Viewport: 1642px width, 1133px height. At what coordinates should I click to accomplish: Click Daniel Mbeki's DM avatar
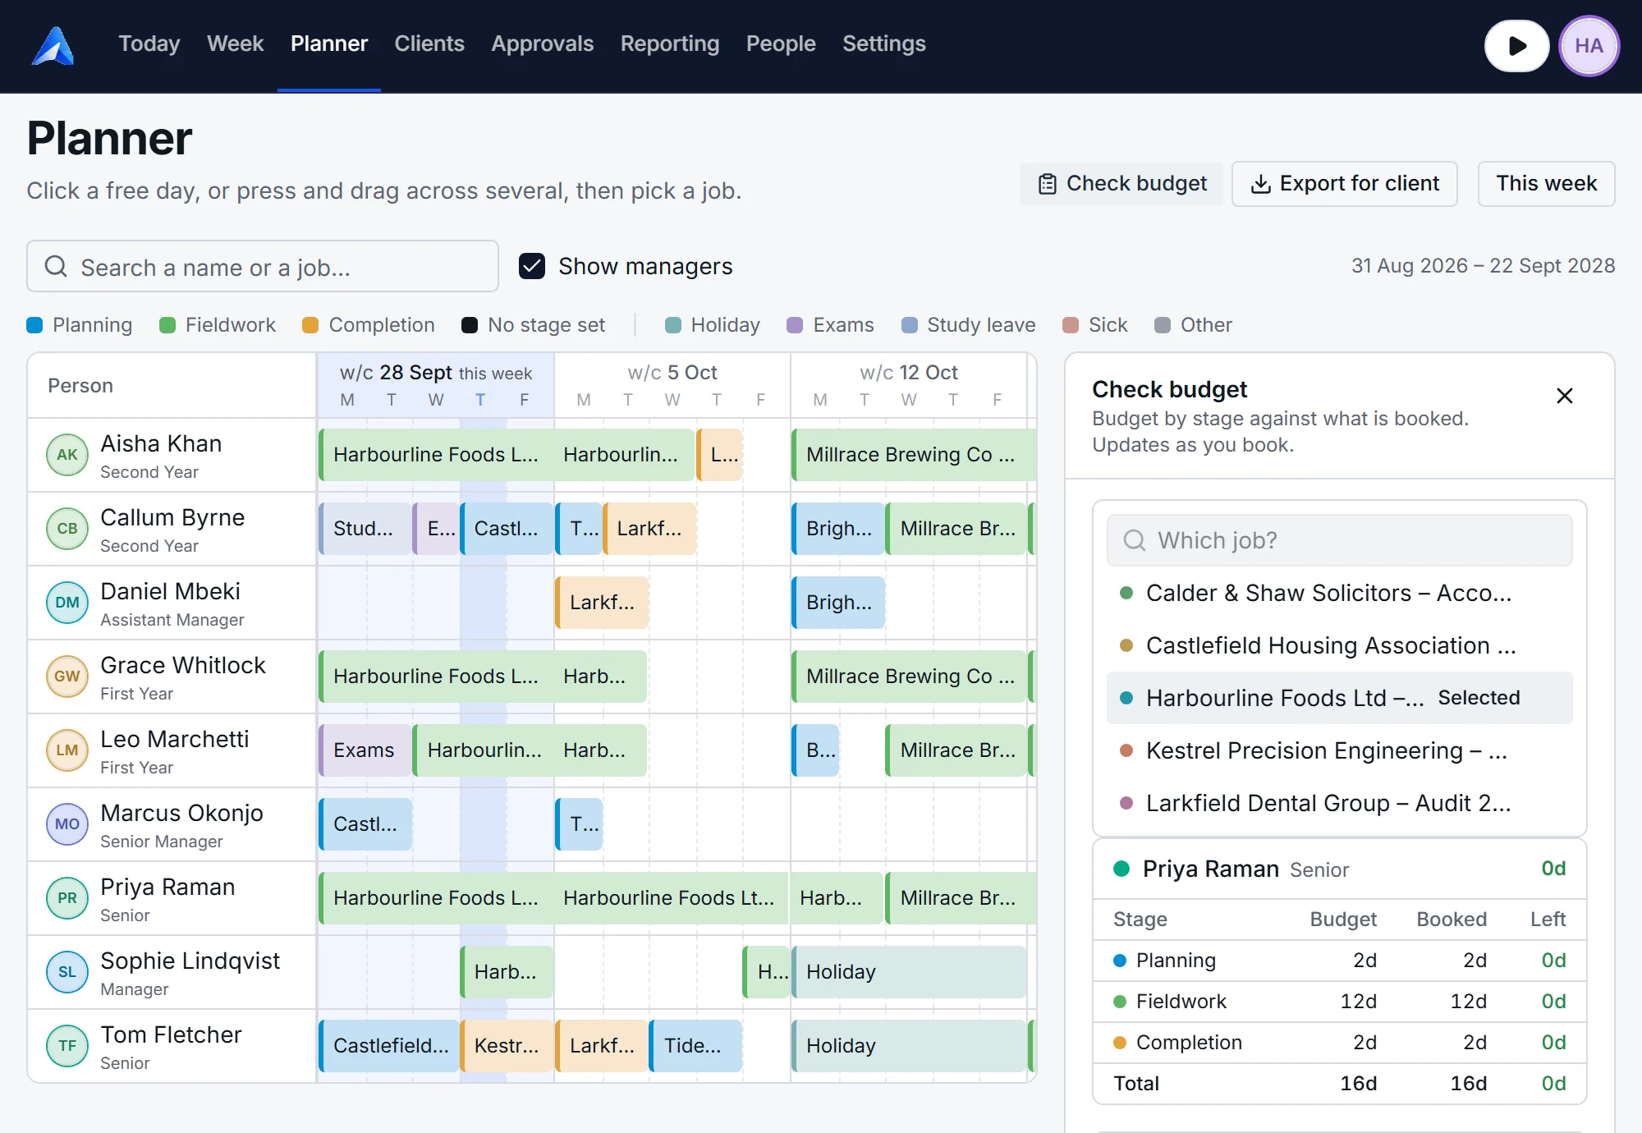pyautogui.click(x=67, y=603)
